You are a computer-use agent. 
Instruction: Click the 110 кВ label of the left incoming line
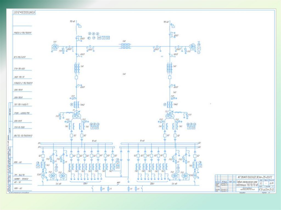(x=72, y=21)
